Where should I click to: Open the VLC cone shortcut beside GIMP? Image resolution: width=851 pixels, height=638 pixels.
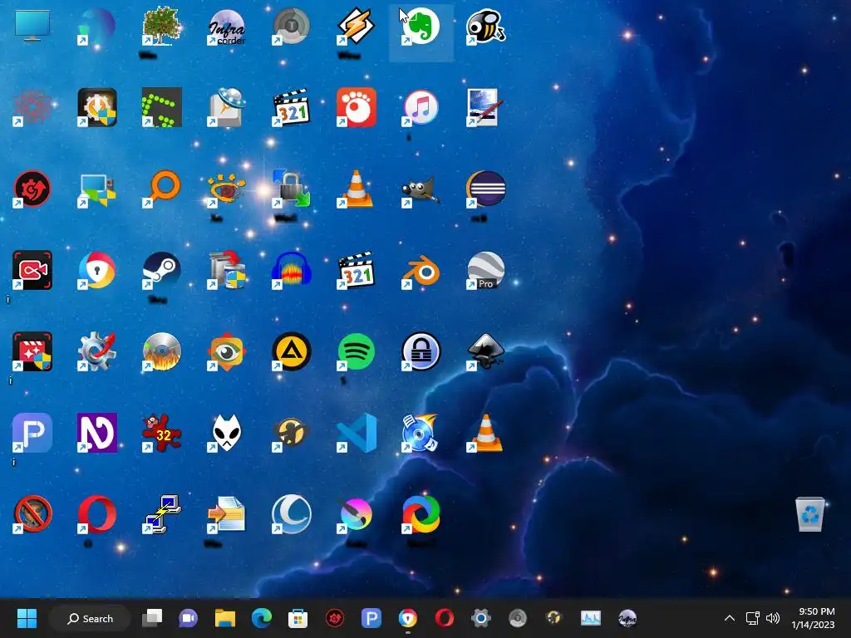point(356,189)
